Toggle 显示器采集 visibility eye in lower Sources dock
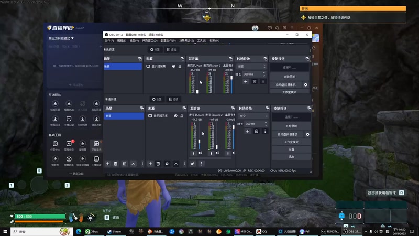This screenshot has height=236, width=419. 175,116
